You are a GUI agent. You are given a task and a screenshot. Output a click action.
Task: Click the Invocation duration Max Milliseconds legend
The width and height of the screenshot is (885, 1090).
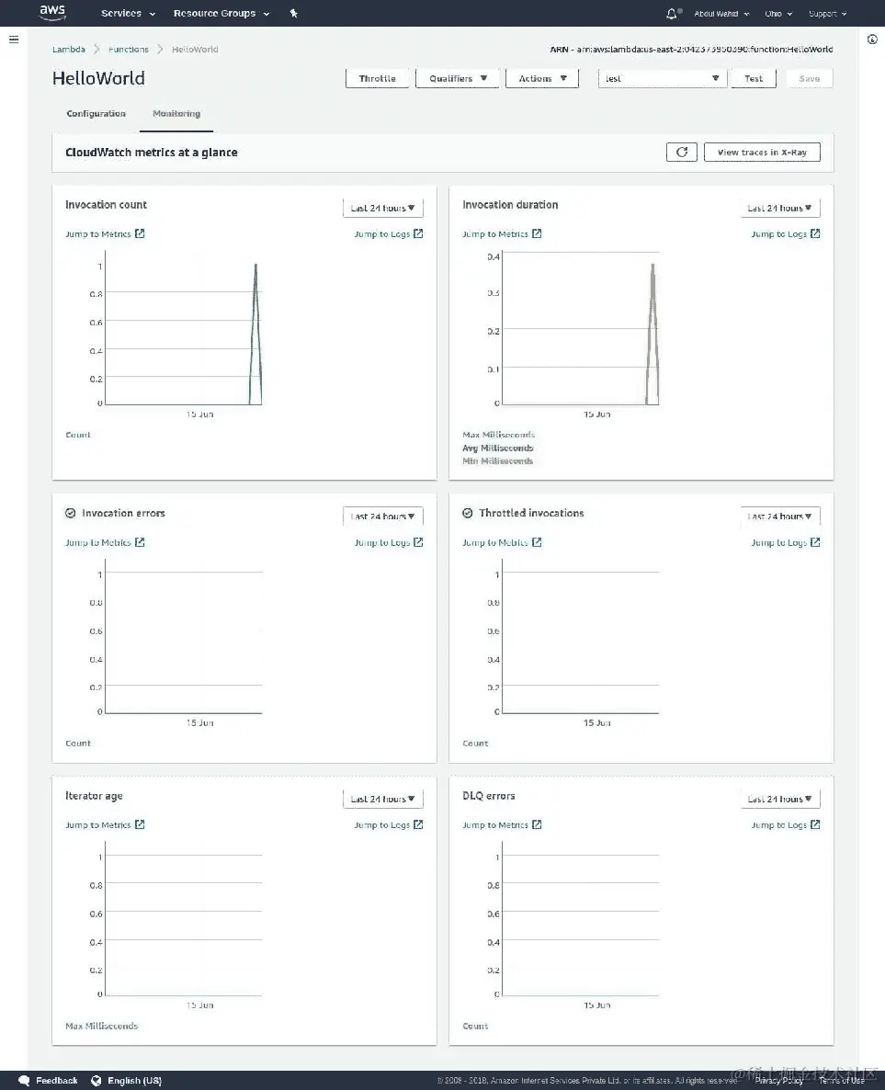498,435
